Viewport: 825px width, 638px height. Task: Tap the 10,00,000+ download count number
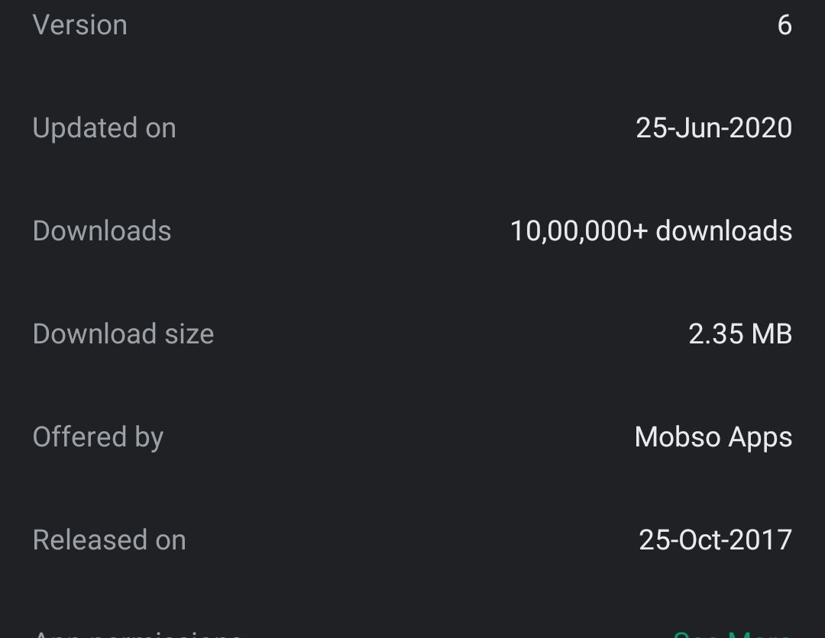coord(578,231)
